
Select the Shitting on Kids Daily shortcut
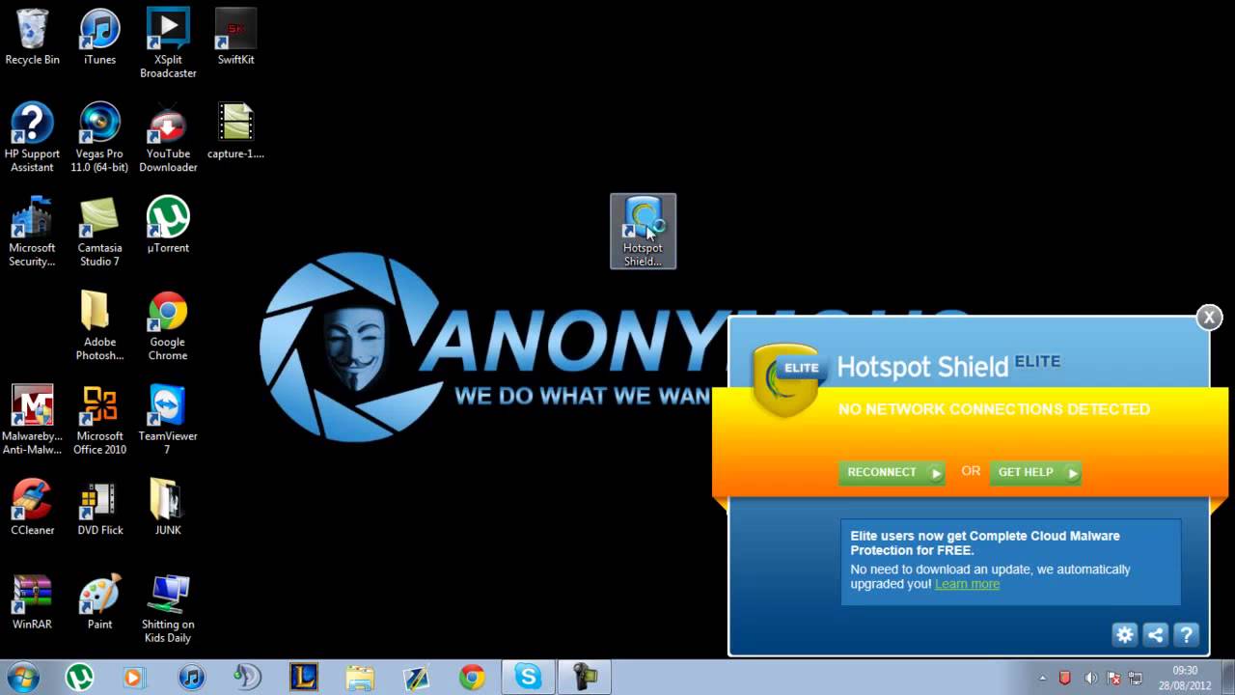coord(168,608)
